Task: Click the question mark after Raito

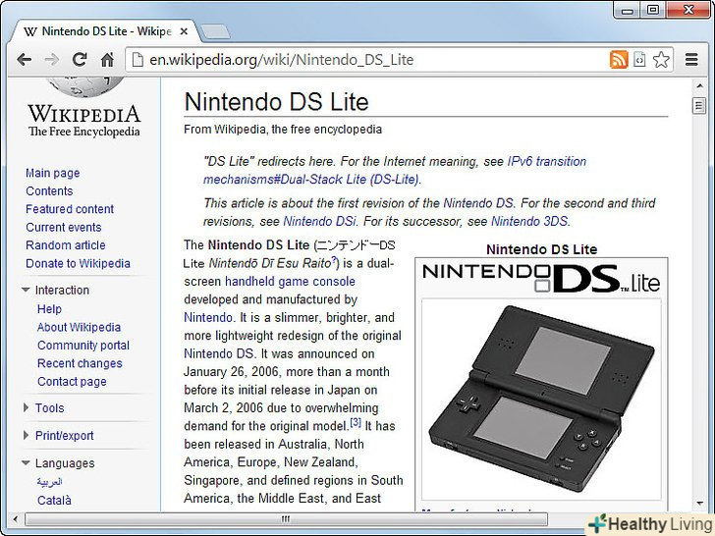Action: point(333,260)
